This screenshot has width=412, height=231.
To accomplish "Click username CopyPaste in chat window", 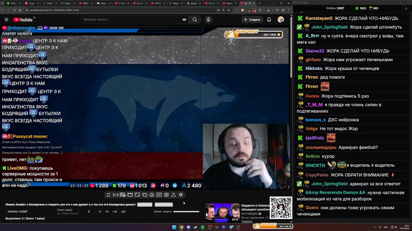I will coord(317,175).
